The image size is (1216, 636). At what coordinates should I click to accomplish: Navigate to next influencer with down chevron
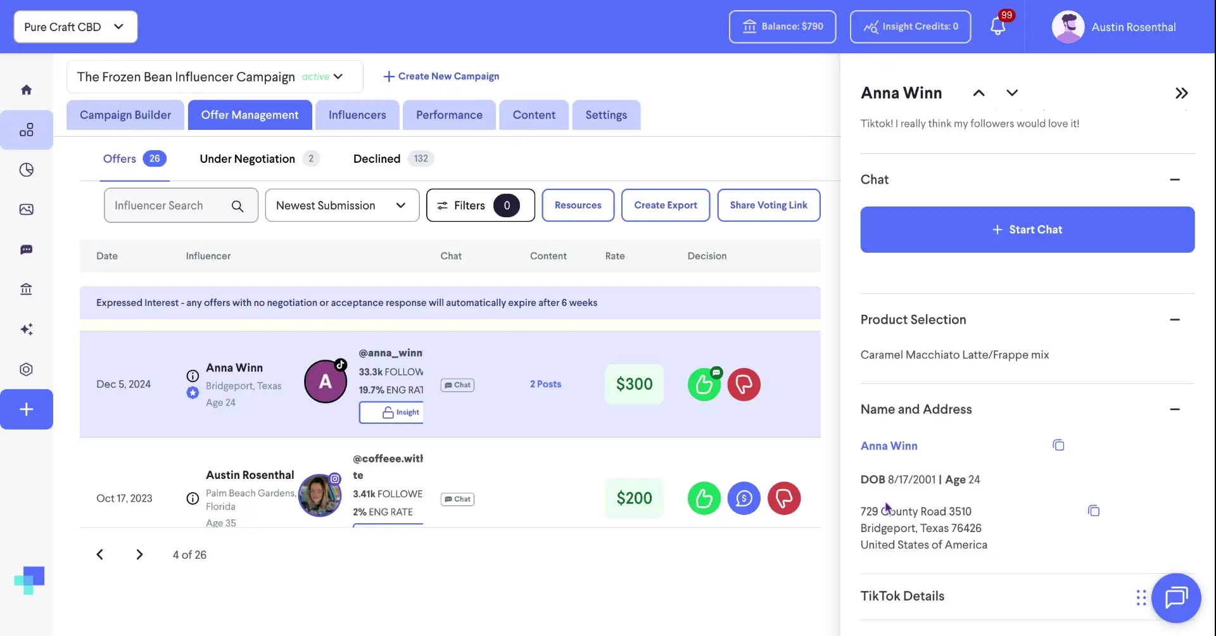click(x=1011, y=92)
